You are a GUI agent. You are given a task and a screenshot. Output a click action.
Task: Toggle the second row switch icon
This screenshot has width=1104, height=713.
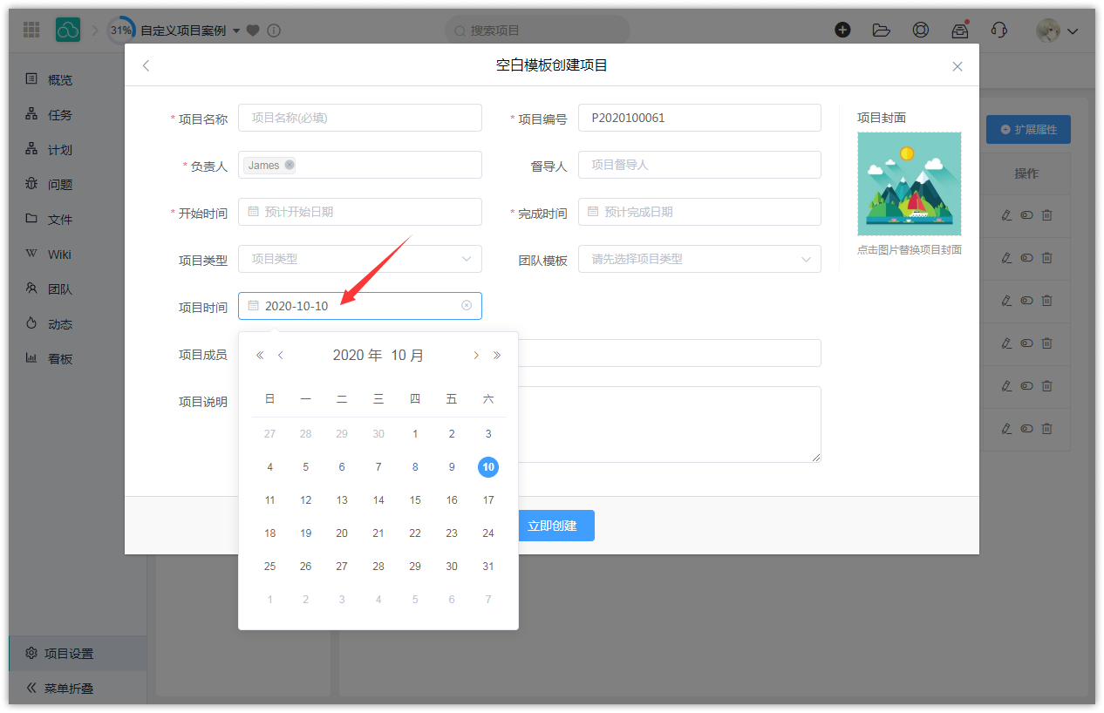[1027, 258]
